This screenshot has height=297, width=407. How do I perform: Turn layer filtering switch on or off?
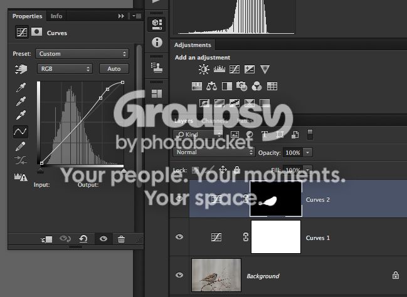tap(310, 134)
